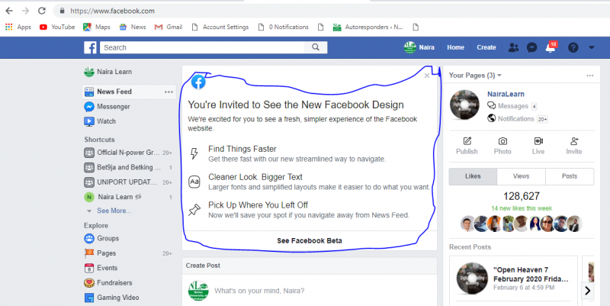Click the search magnifier button
Viewport: 610px width, 306px height.
point(316,47)
